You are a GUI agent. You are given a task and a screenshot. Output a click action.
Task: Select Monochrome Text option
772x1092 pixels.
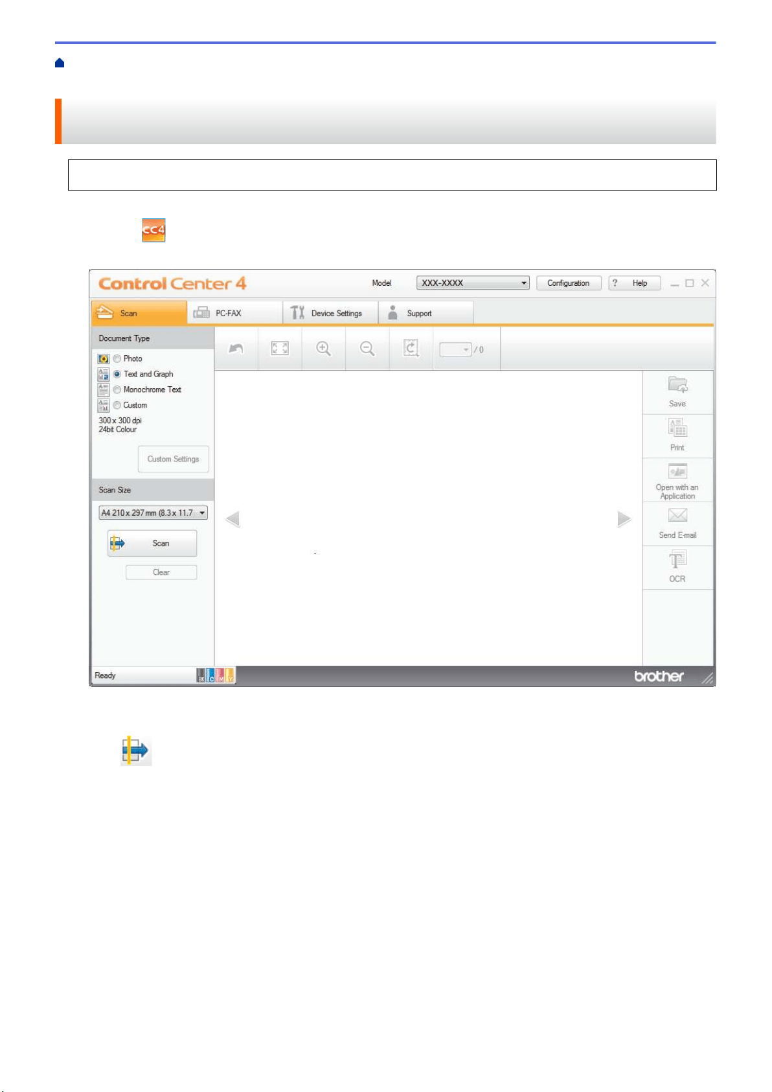[117, 389]
